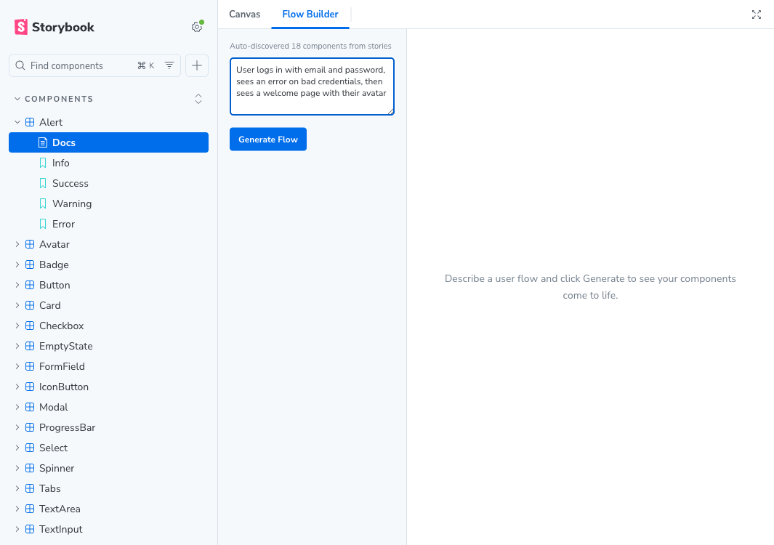The image size is (774, 545).
Task: Switch to the Canvas tab
Action: pyautogui.click(x=244, y=15)
